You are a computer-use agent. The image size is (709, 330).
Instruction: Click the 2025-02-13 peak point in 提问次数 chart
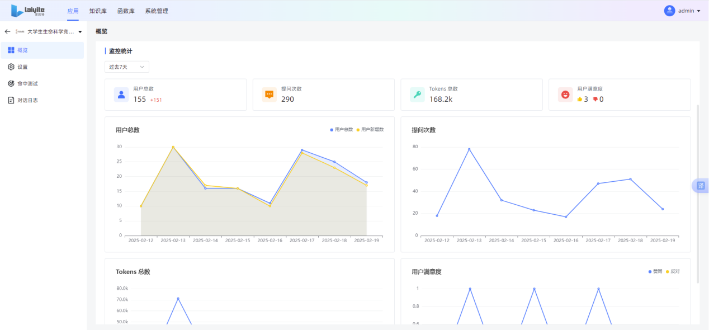(469, 149)
